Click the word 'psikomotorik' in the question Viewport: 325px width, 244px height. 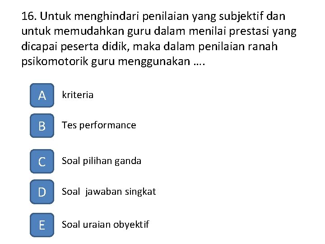point(55,61)
